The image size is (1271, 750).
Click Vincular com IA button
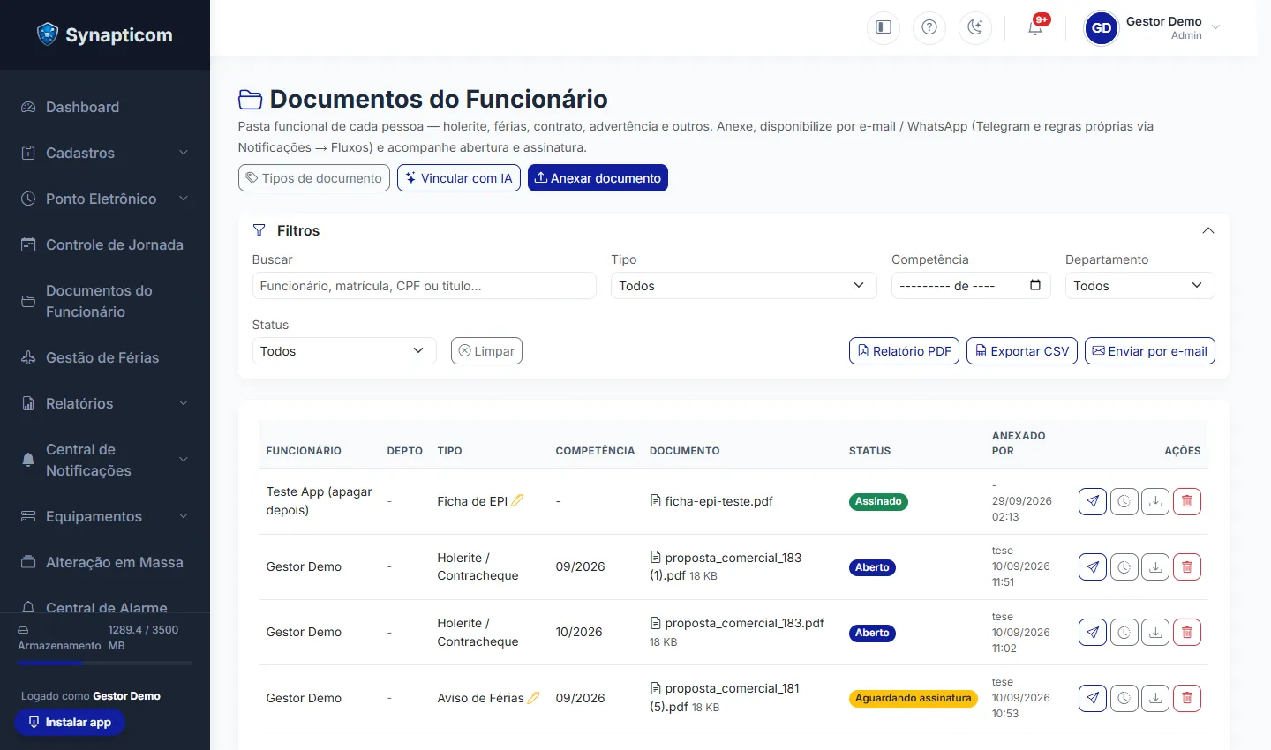tap(458, 177)
